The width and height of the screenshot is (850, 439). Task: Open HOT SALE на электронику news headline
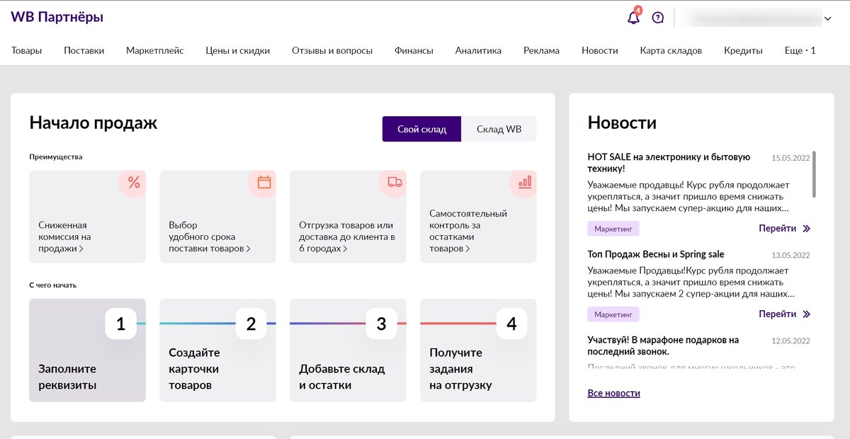pyautogui.click(x=669, y=163)
